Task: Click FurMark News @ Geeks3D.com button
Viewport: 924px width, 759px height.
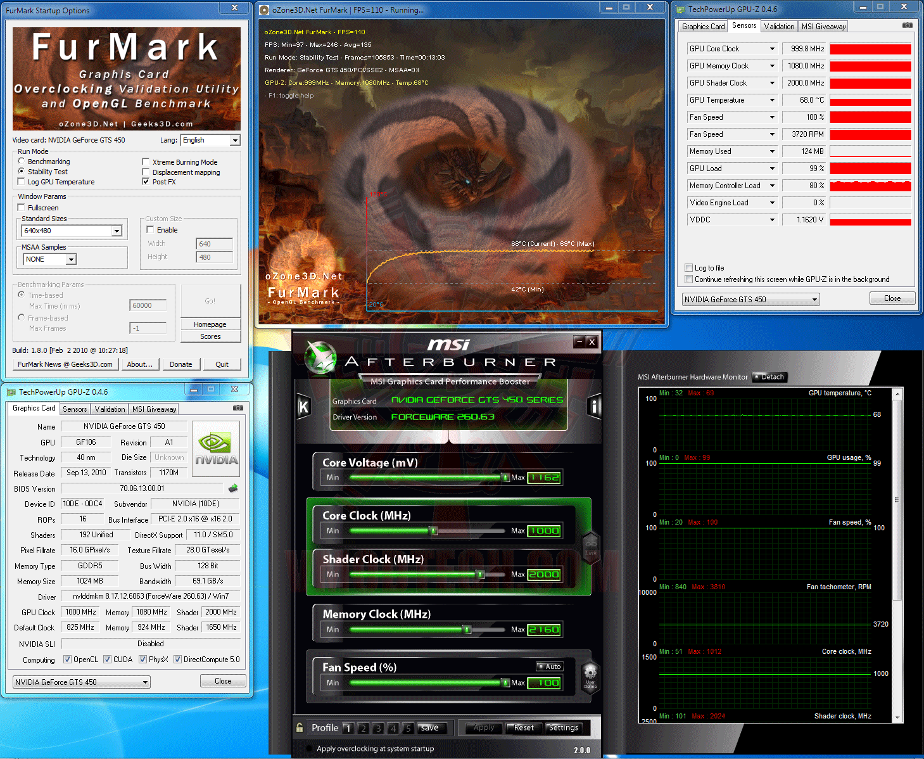Action: click(x=65, y=364)
